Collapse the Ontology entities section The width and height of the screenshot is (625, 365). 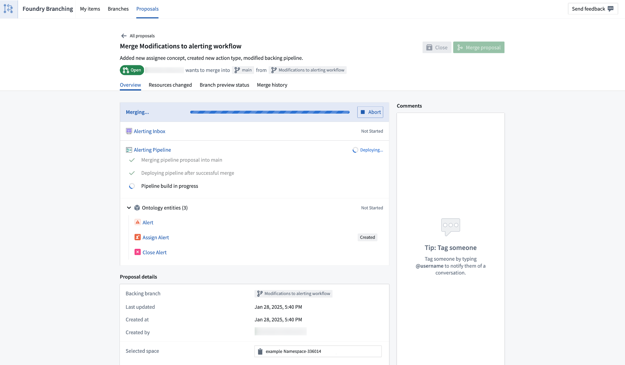[129, 207]
